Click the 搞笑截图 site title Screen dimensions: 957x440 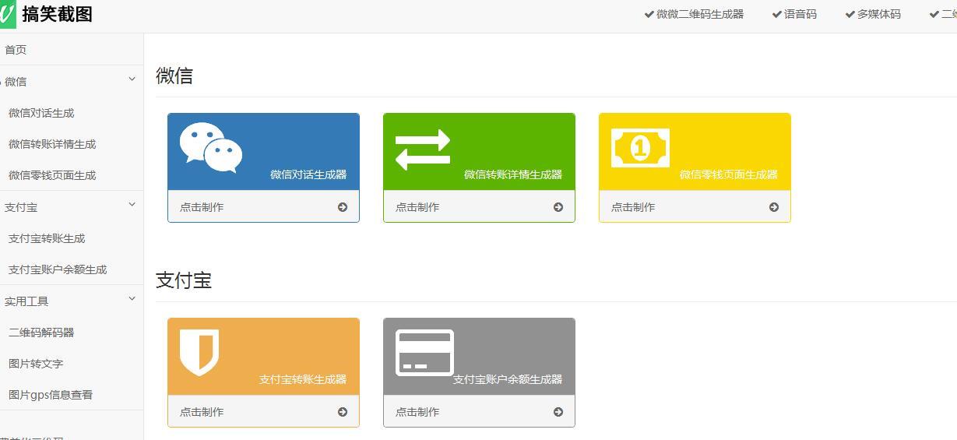click(x=57, y=14)
